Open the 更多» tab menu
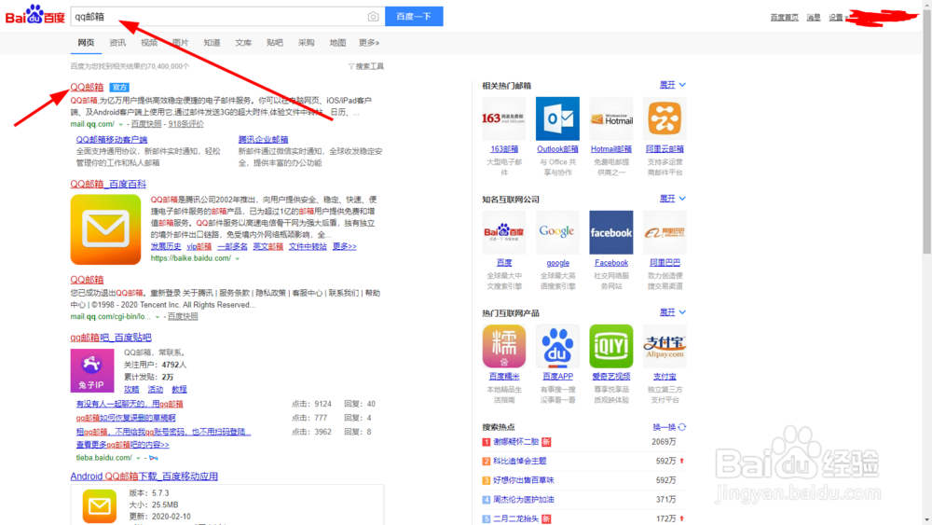This screenshot has width=932, height=525. point(369,43)
